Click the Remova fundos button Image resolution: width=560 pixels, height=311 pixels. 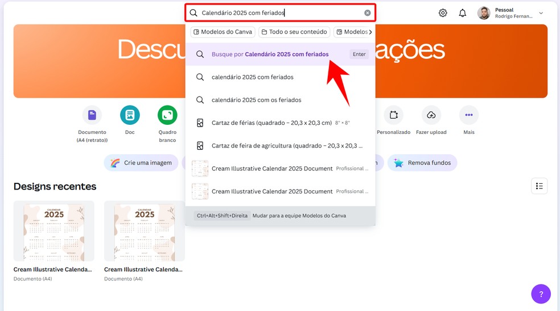[x=422, y=163]
